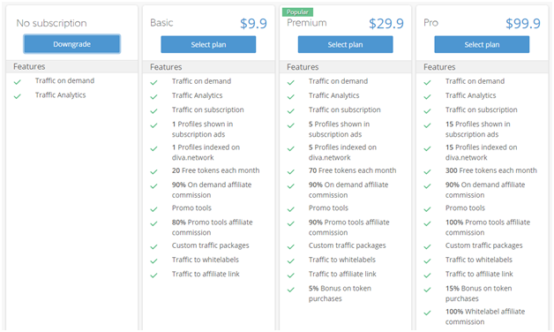This screenshot has width=554, height=332.
Task: Click Traffic Analytics in No subscription column
Action: click(x=60, y=95)
